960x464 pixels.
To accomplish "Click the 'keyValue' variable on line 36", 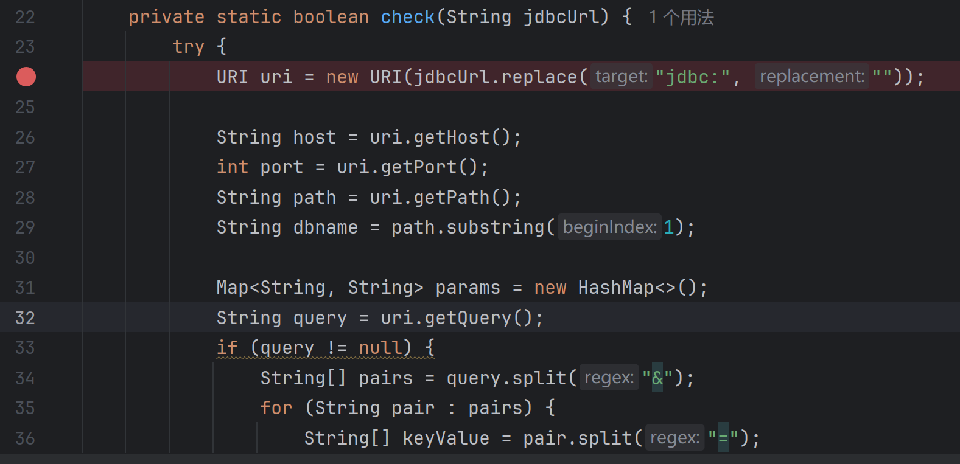I will pyautogui.click(x=446, y=438).
